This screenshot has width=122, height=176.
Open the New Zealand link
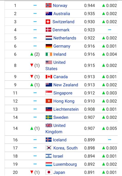click(x=66, y=85)
